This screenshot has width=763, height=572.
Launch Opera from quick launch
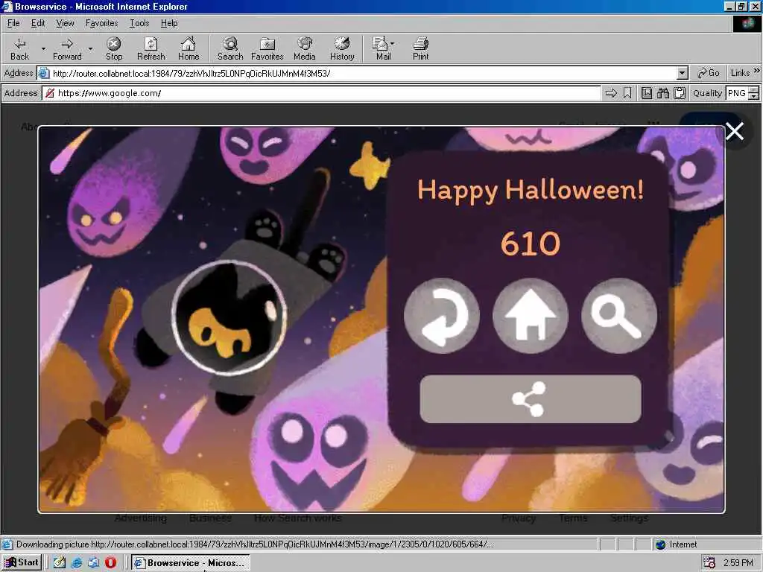(110, 563)
